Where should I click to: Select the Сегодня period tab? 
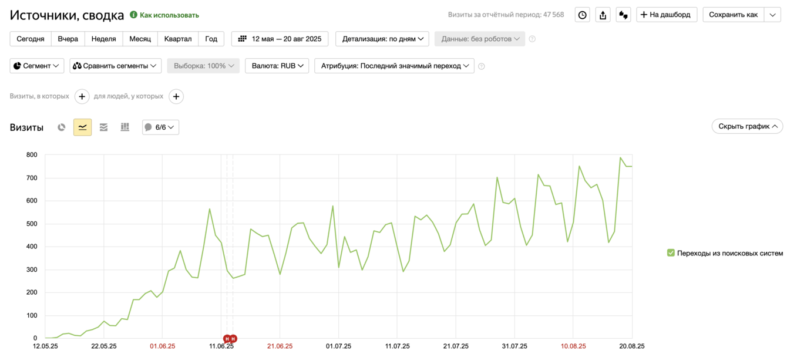point(31,39)
